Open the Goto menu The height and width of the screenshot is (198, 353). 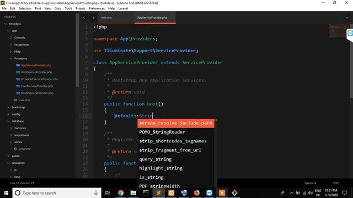tap(58, 9)
